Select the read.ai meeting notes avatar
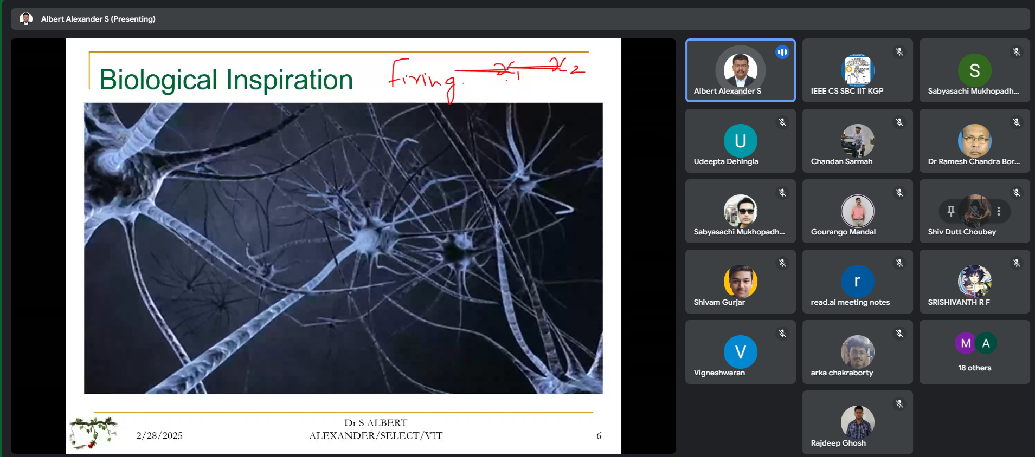 (x=857, y=282)
